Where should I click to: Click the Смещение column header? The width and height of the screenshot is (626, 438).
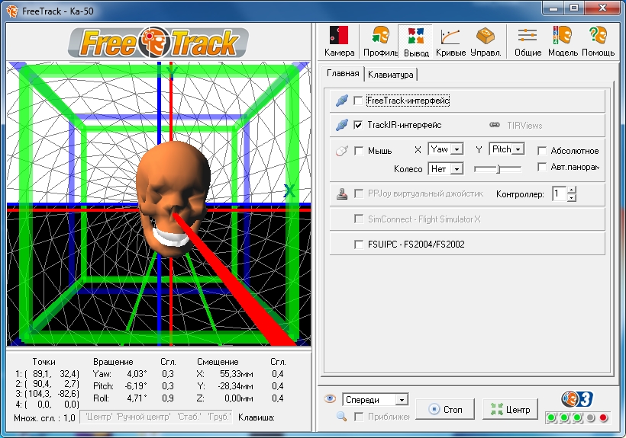[218, 362]
